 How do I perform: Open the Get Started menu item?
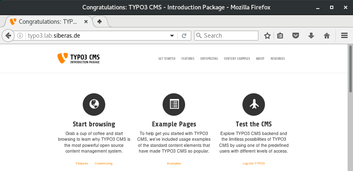pyautogui.click(x=167, y=59)
